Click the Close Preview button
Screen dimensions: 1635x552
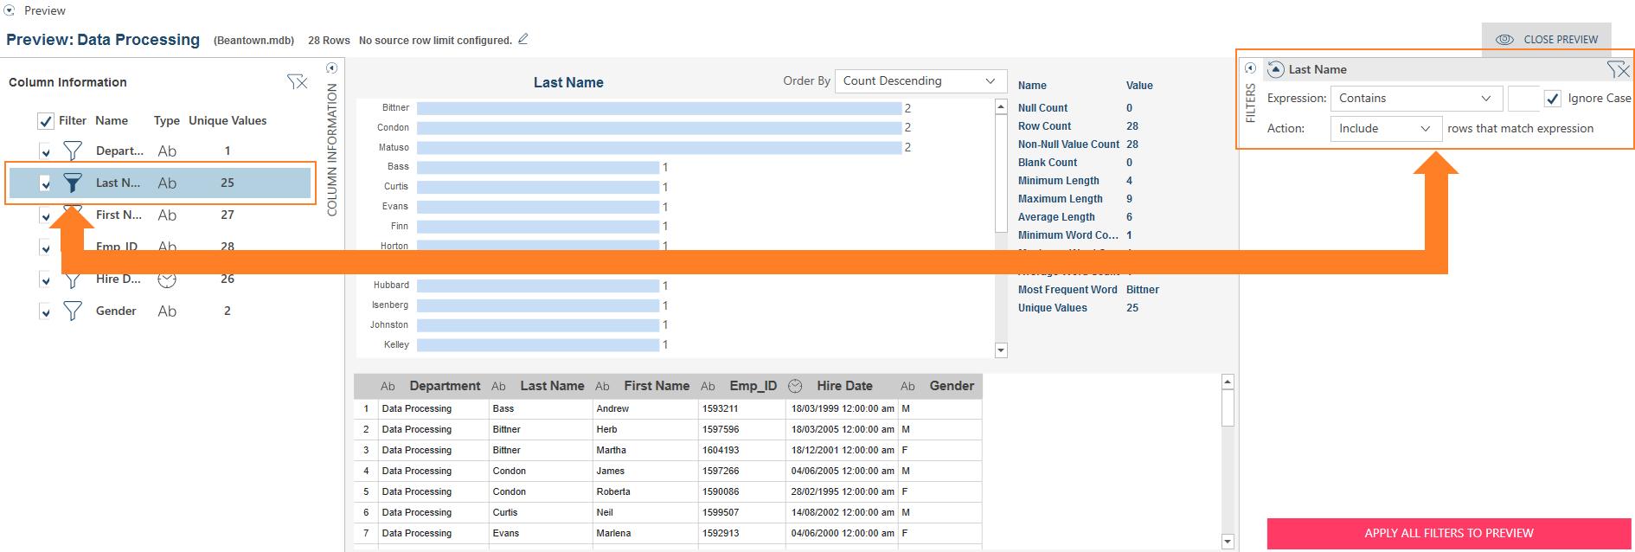1547,40
